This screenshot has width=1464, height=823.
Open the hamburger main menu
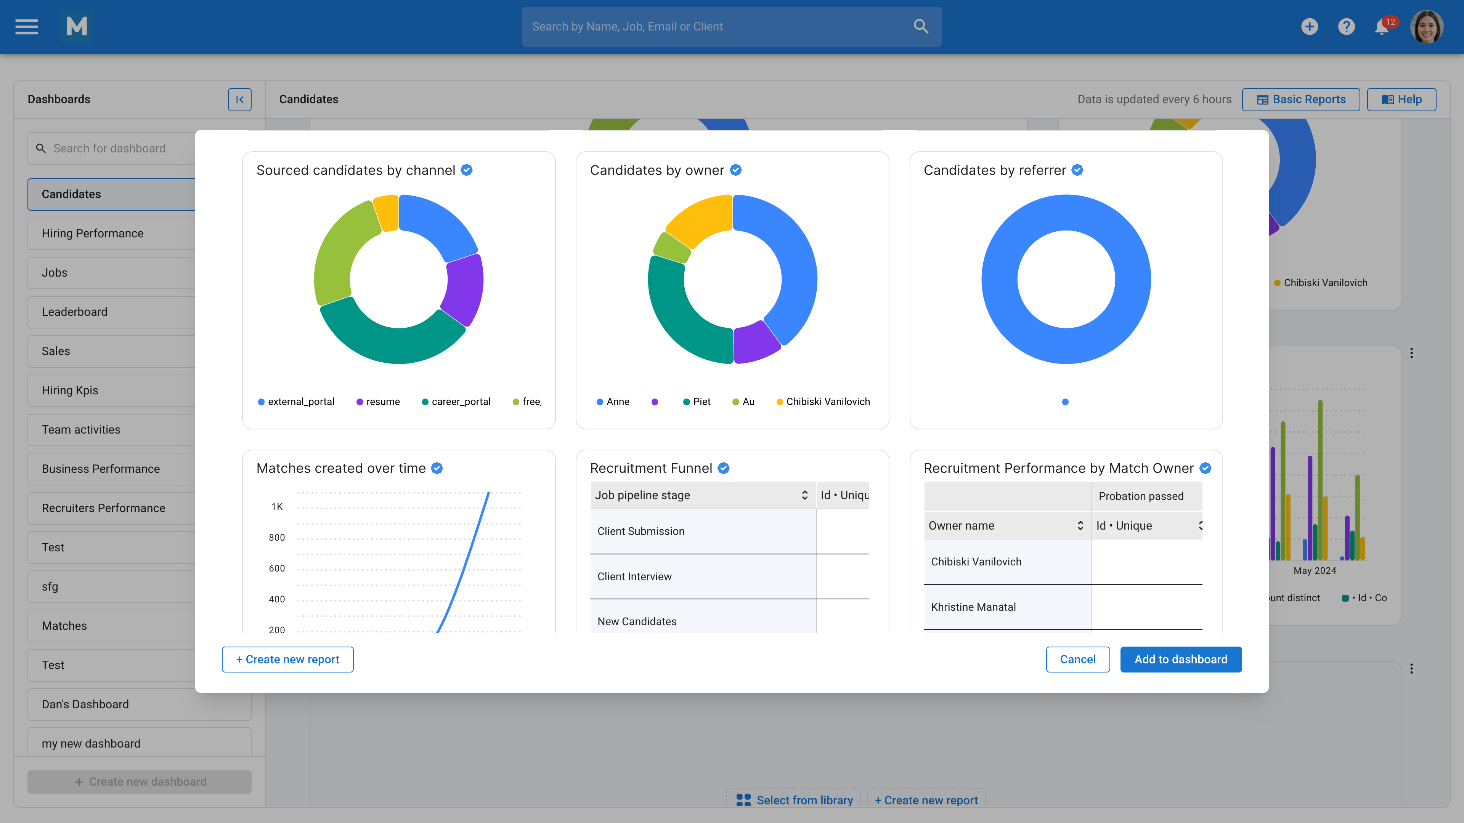pyautogui.click(x=27, y=26)
